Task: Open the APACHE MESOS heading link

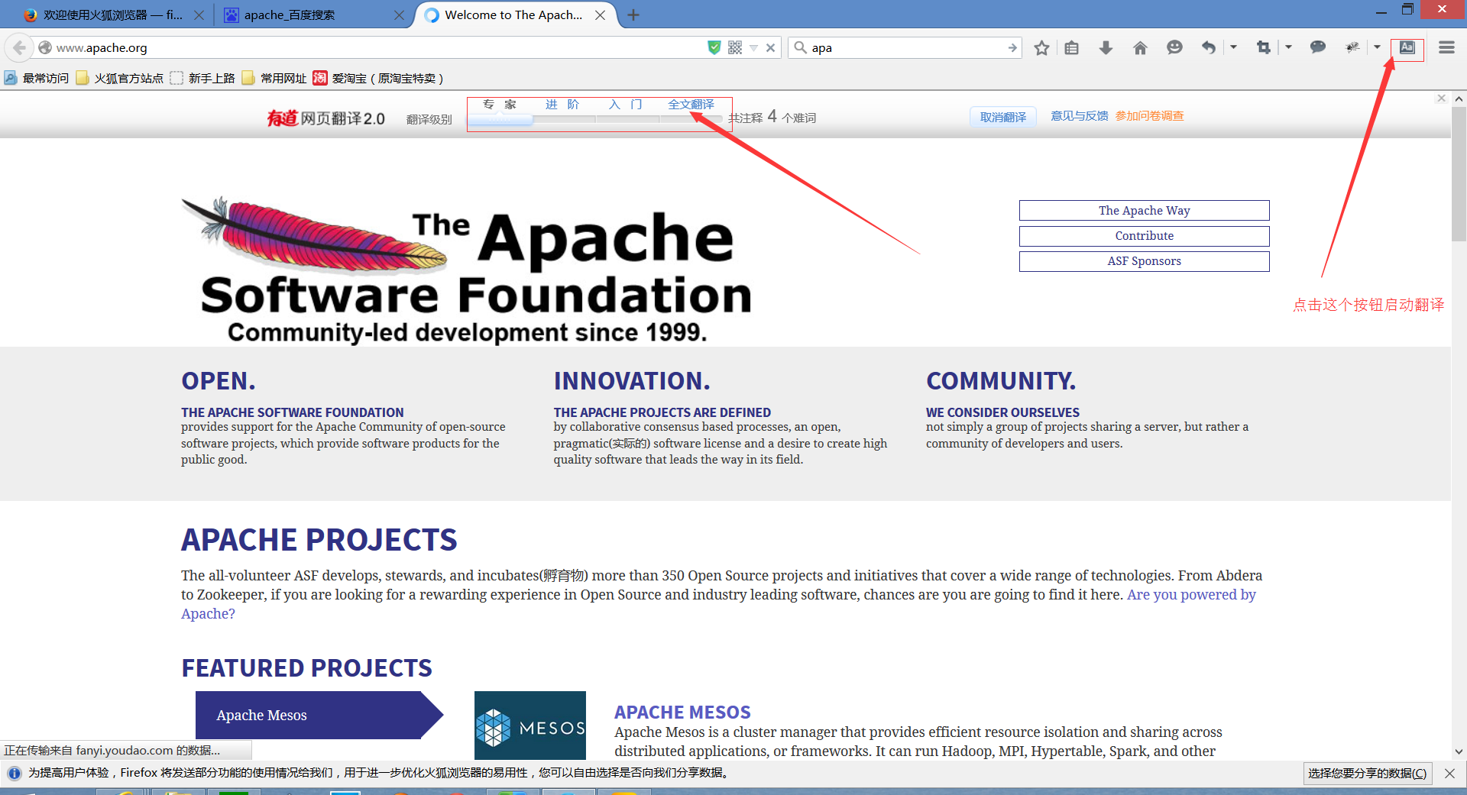Action: pyautogui.click(x=682, y=712)
